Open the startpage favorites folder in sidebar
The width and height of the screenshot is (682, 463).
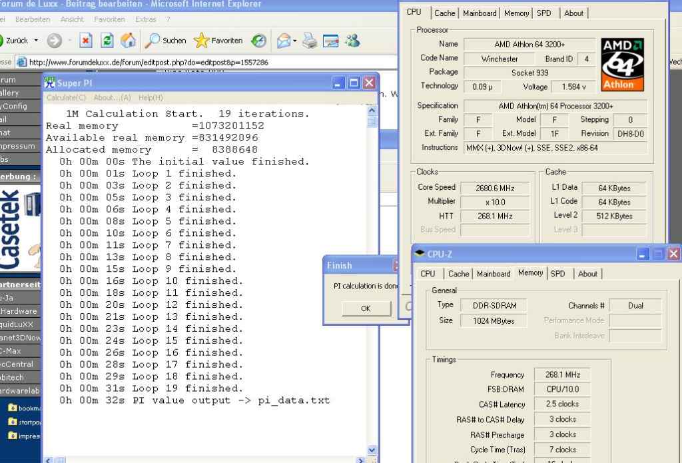pyautogui.click(x=25, y=422)
